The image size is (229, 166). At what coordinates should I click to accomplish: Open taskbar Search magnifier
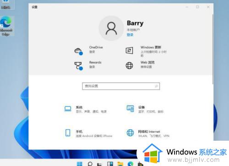pyautogui.click(x=90, y=164)
